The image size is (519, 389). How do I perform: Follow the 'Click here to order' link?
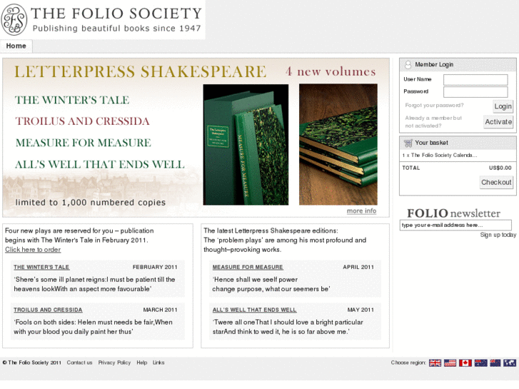[33, 250]
